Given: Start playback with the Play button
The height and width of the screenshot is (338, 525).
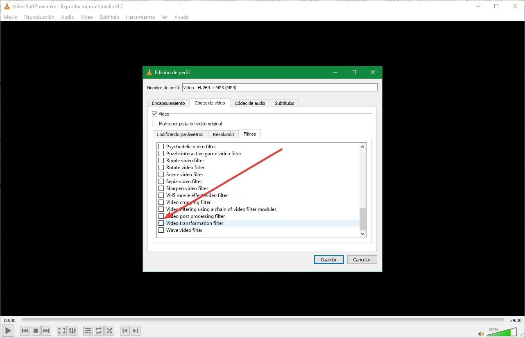Looking at the screenshot, I should click(8, 331).
